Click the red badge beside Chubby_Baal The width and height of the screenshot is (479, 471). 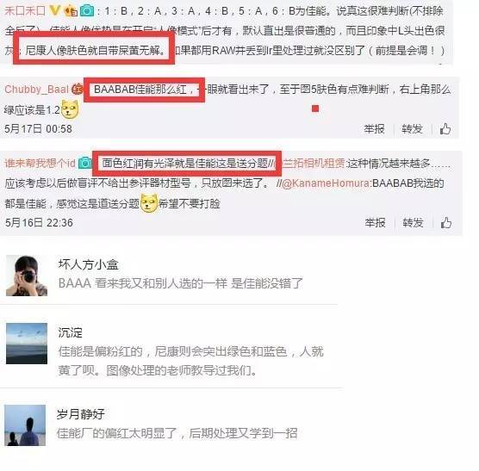click(78, 90)
